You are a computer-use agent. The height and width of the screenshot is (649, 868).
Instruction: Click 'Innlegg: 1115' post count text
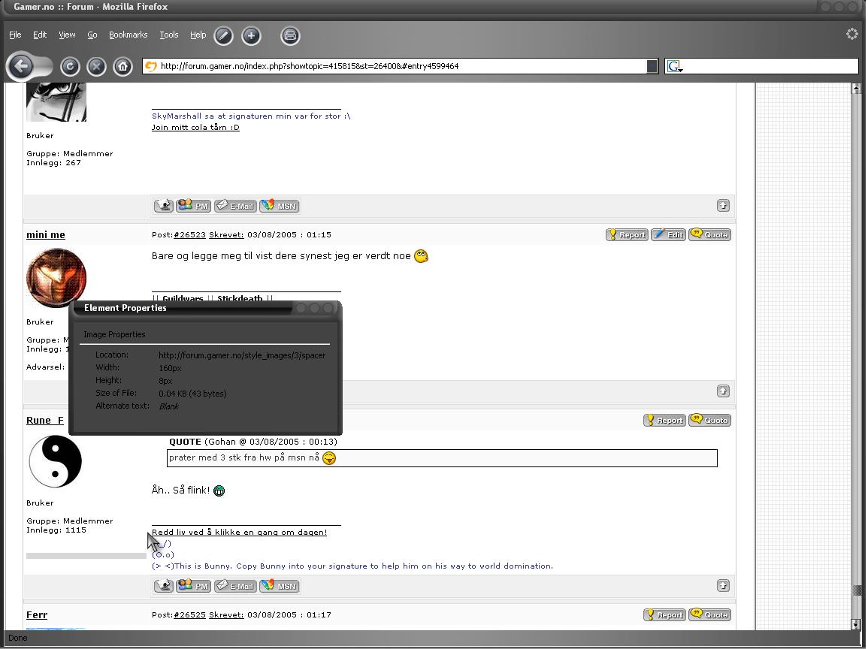tap(56, 530)
